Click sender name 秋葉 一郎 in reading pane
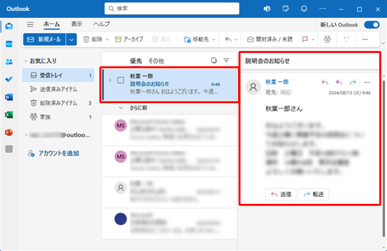 [277, 82]
